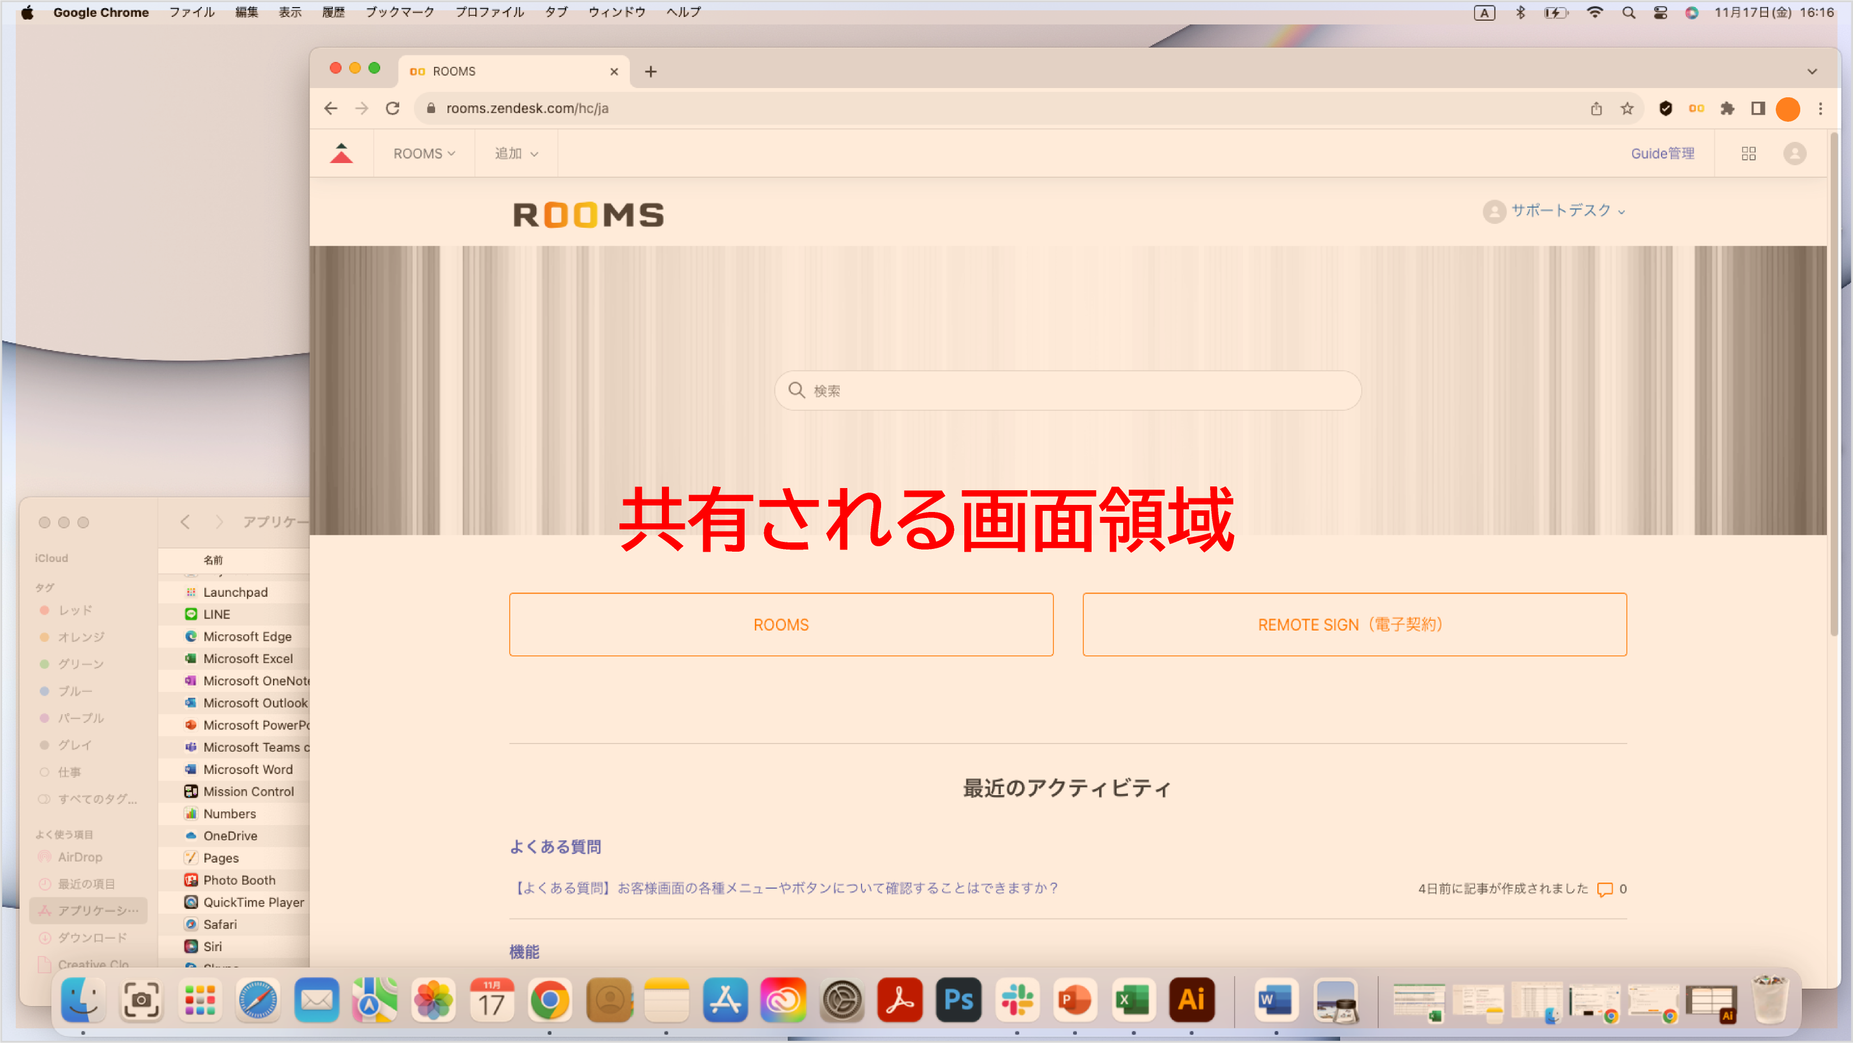
Task: Expand the ROOMS dropdown in Guide navigation
Action: coord(424,152)
